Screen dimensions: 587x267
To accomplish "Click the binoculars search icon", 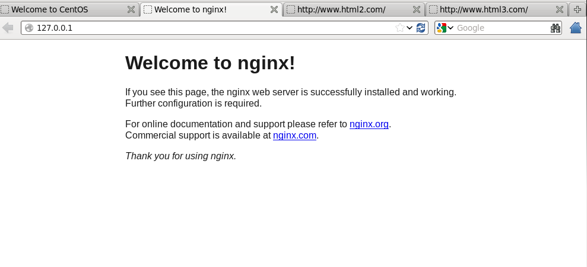I will tap(556, 28).
